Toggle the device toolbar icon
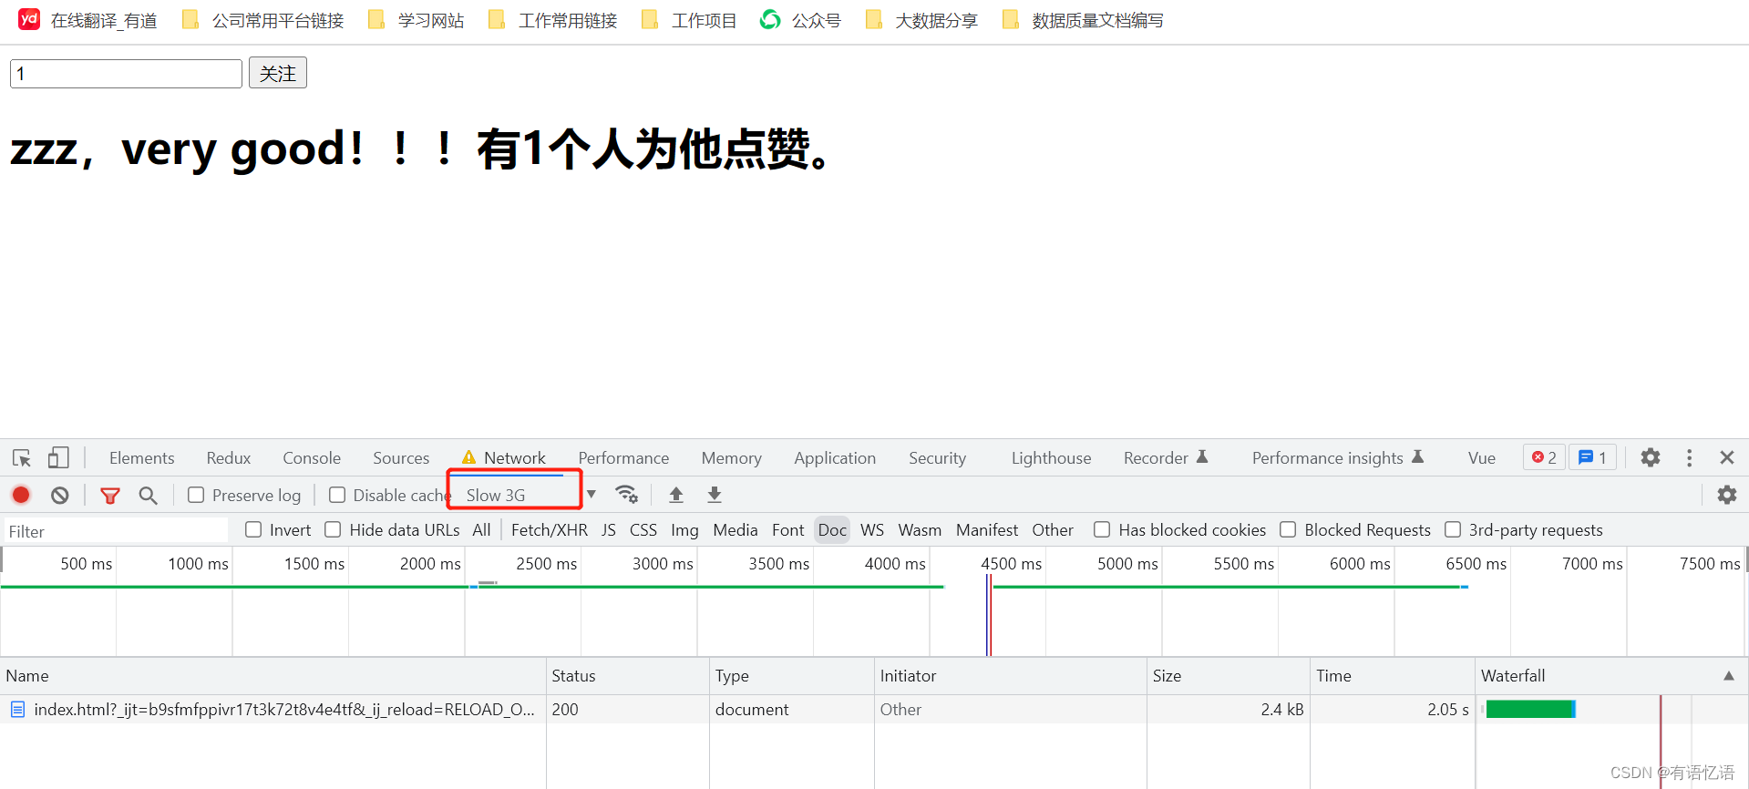Screen dimensions: 1749x789 [58, 457]
